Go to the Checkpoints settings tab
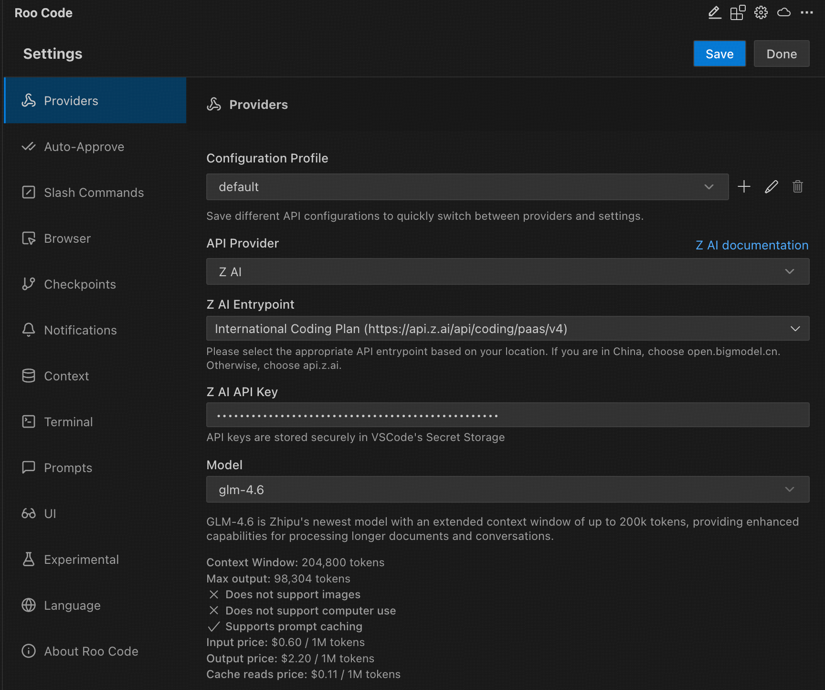825x690 pixels. pyautogui.click(x=80, y=284)
